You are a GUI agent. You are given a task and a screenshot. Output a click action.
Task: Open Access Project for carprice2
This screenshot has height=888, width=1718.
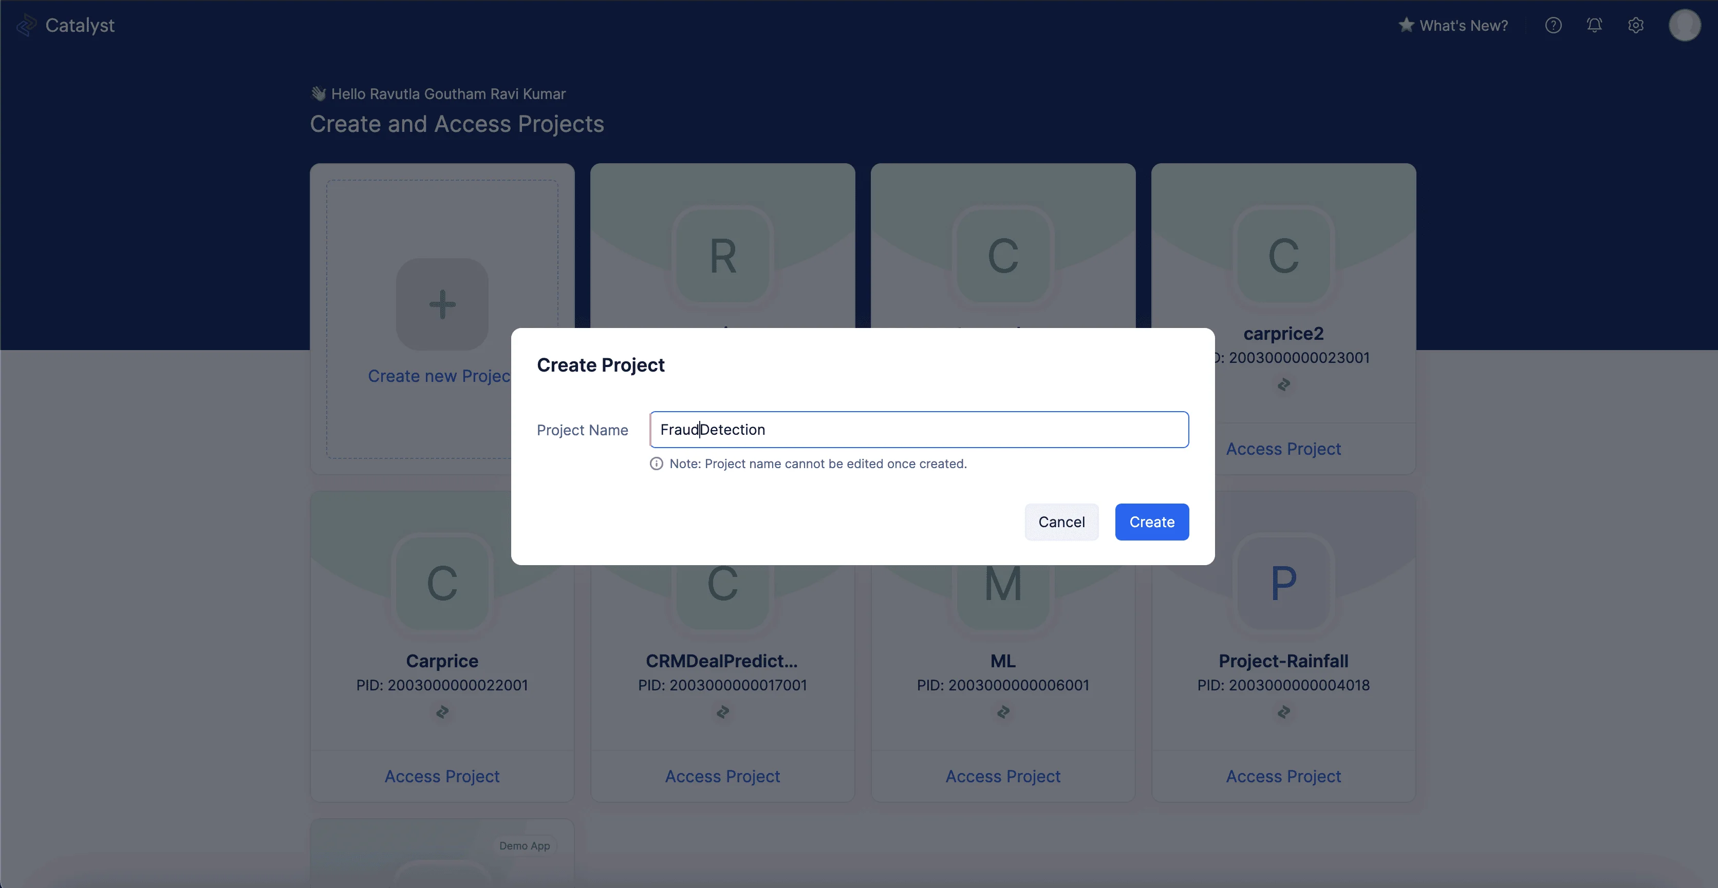(x=1283, y=449)
